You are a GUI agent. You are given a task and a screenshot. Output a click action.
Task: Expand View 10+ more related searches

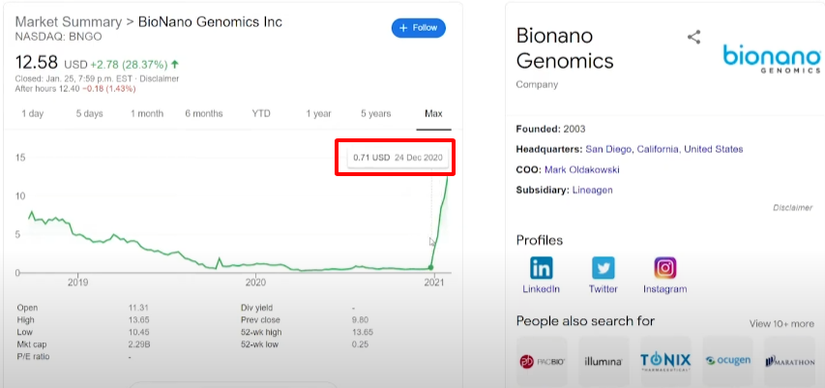pos(781,323)
